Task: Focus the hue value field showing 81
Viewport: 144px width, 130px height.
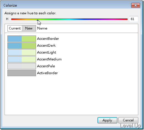Action: click(134, 19)
